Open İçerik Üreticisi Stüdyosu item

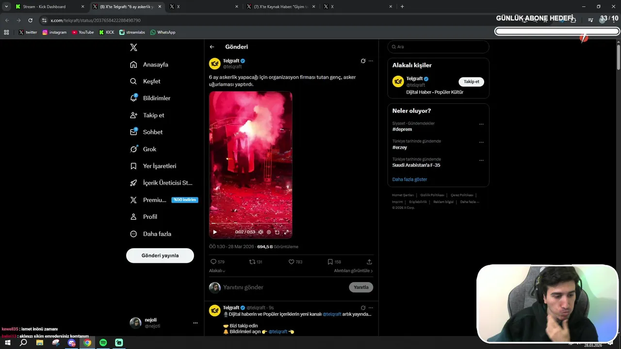pos(162,183)
